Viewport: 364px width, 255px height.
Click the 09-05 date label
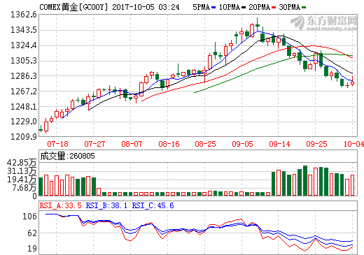pos(242,144)
